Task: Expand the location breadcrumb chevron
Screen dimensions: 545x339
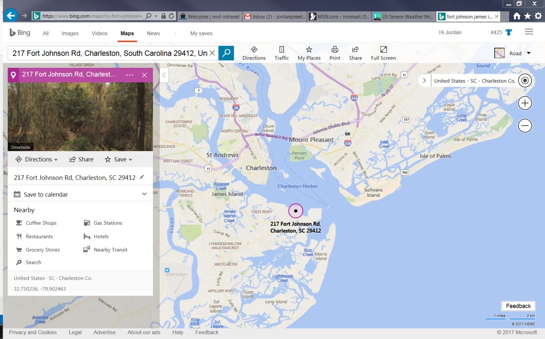Action: coord(425,81)
